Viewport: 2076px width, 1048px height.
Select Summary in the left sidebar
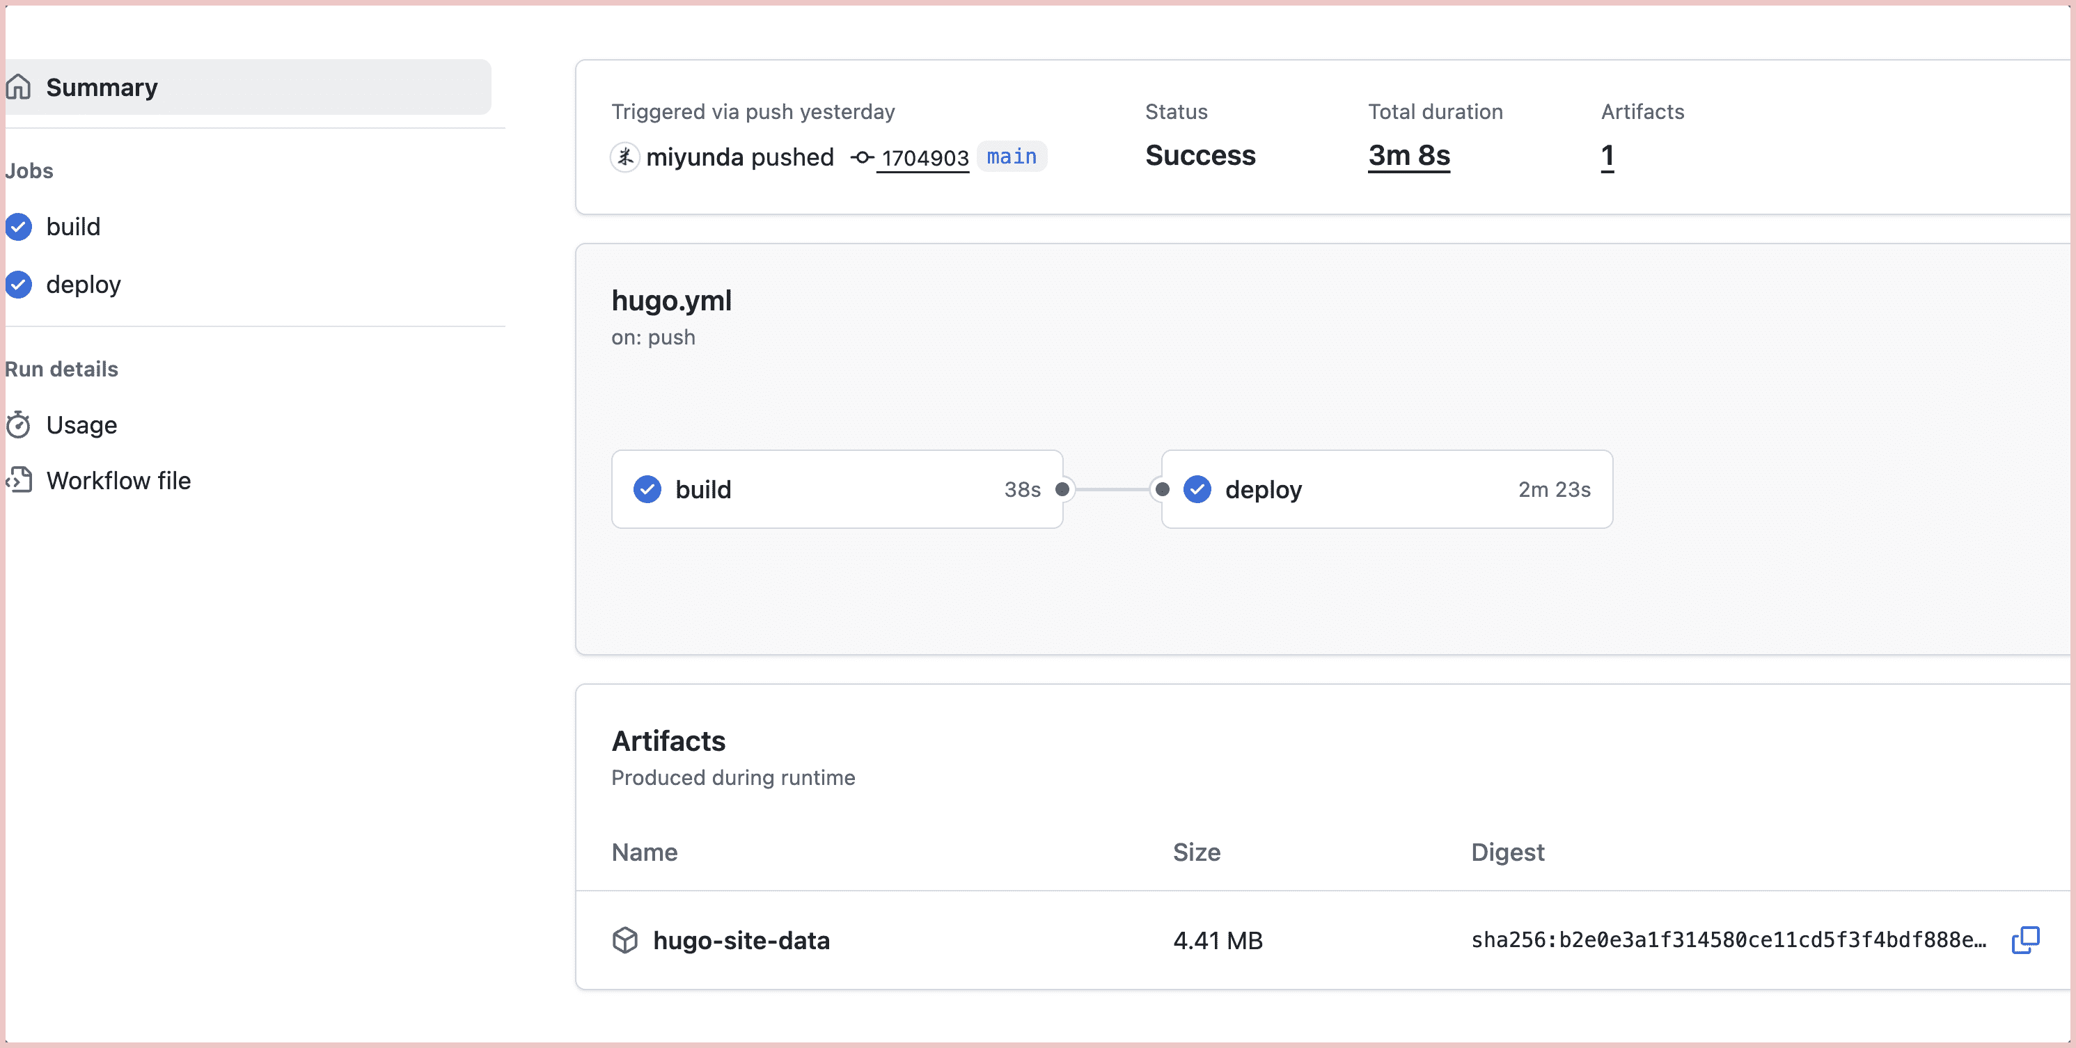click(x=102, y=86)
